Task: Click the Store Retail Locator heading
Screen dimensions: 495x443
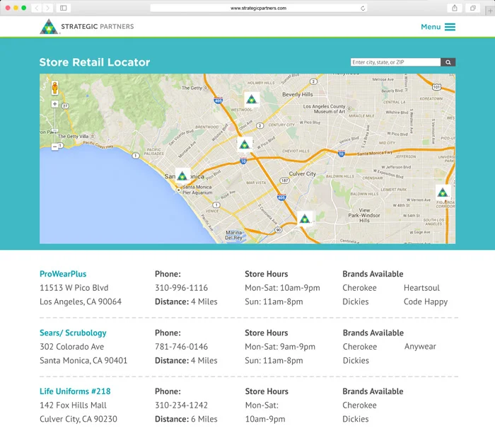Action: click(95, 62)
